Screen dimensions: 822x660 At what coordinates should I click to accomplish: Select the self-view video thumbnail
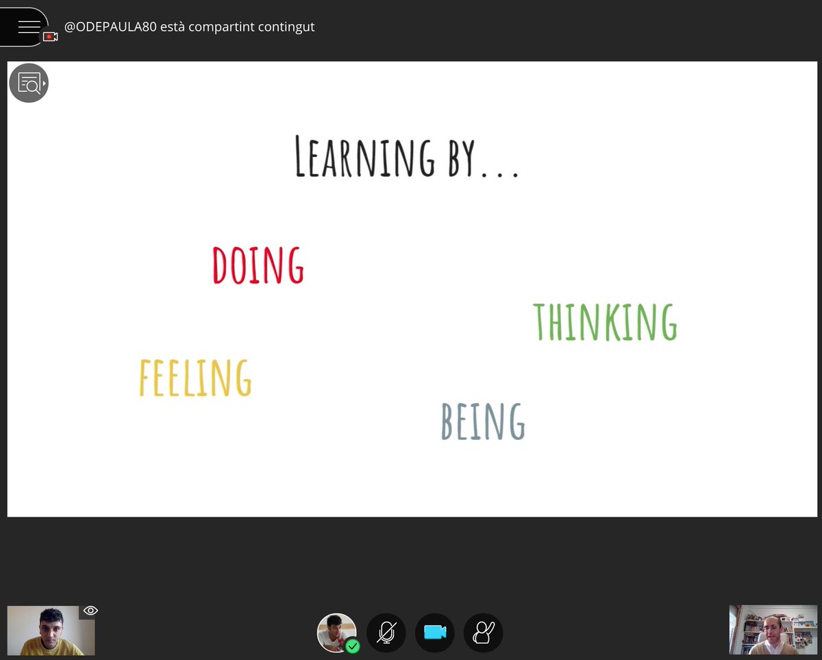pyautogui.click(x=51, y=631)
